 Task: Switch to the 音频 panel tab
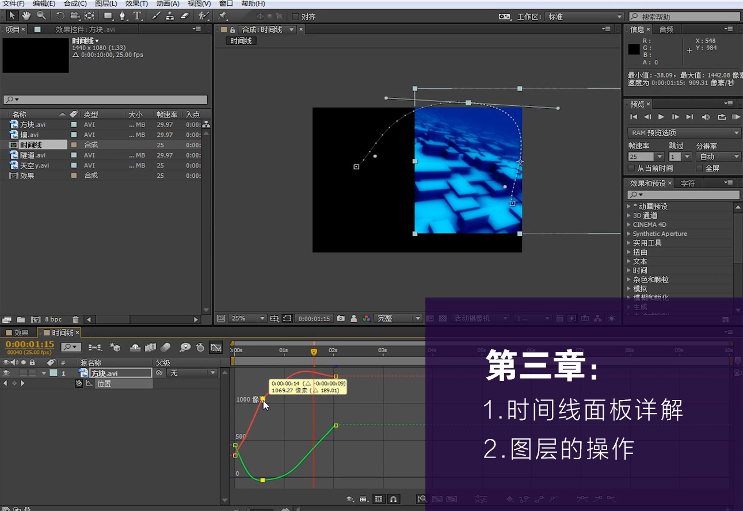pyautogui.click(x=666, y=29)
